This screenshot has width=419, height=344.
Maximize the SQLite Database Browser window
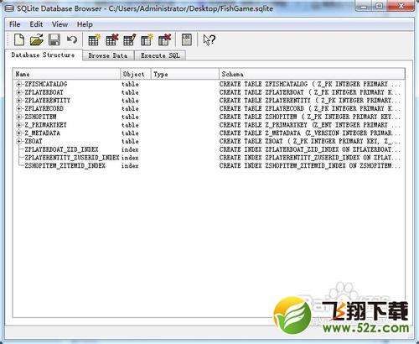coord(379,7)
